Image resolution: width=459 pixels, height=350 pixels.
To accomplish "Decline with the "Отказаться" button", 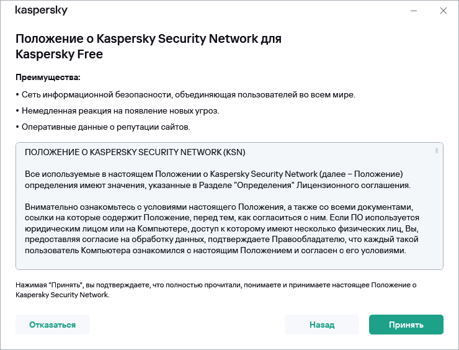I will pos(53,325).
